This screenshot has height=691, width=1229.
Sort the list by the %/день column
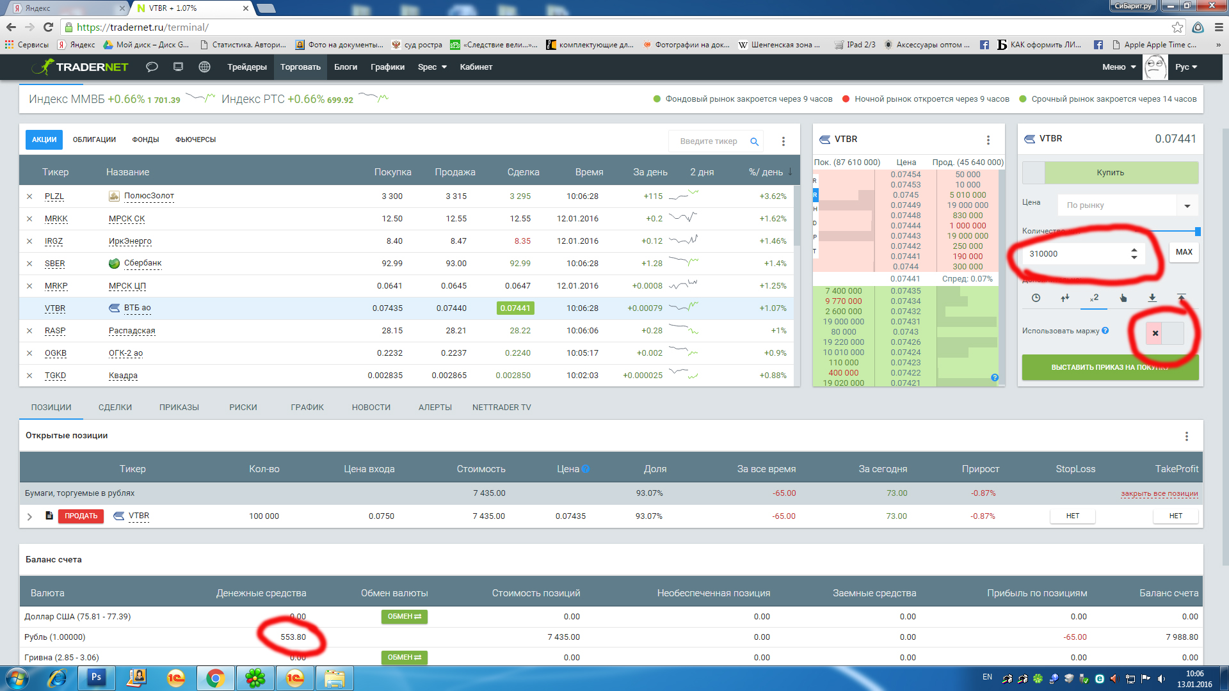pyautogui.click(x=770, y=172)
